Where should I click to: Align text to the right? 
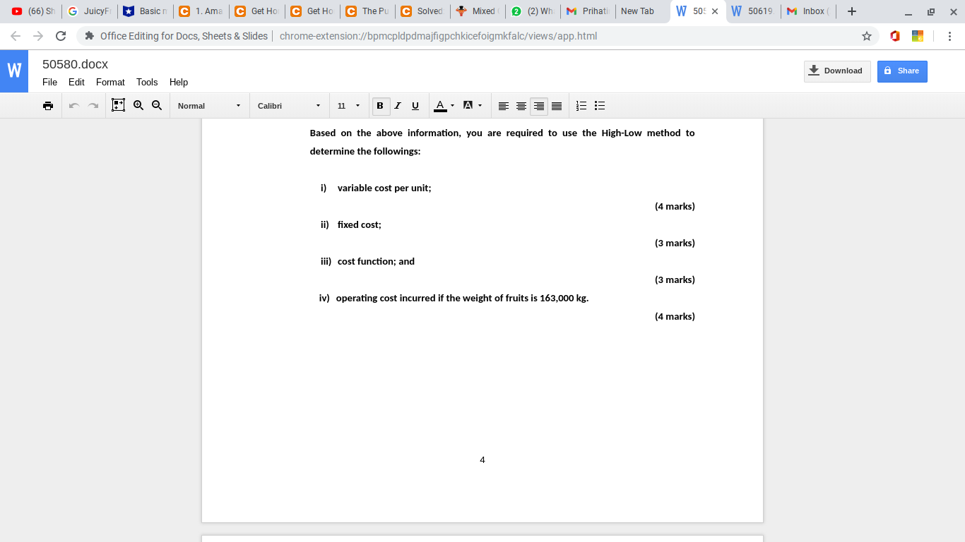tap(539, 106)
